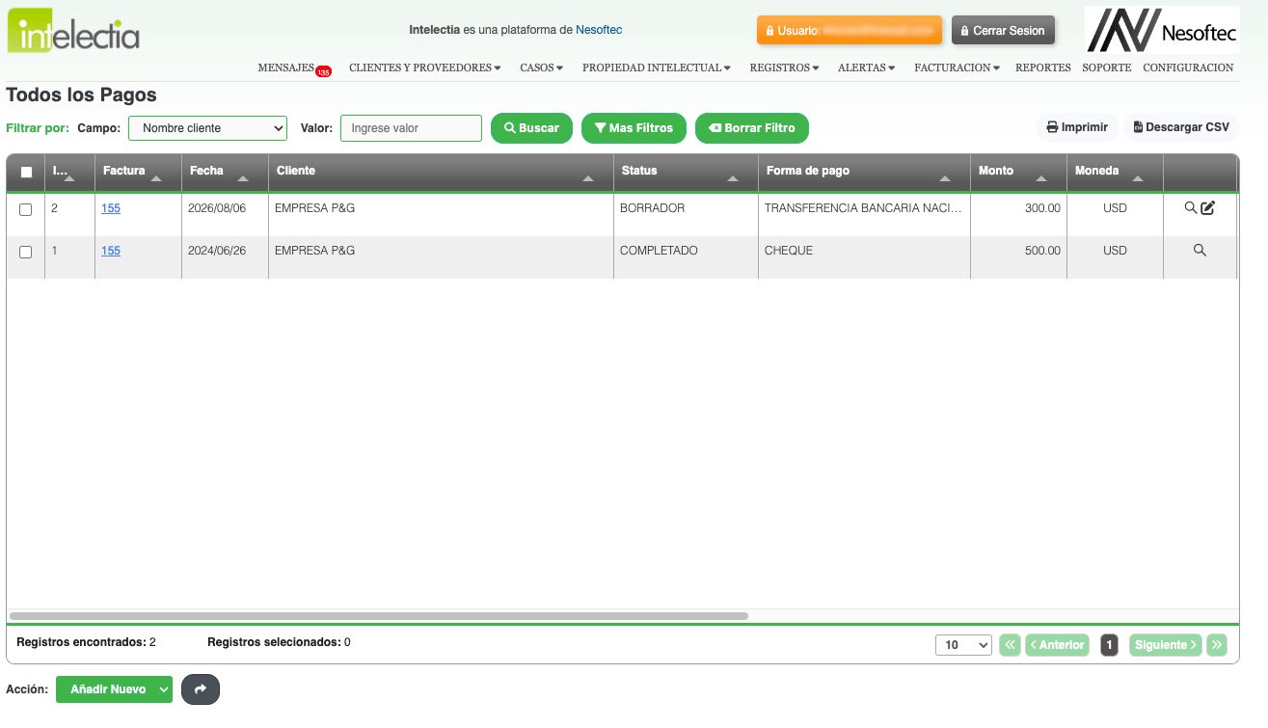The width and height of the screenshot is (1268, 728).
Task: Open the FACTURACION menu
Action: tap(957, 67)
